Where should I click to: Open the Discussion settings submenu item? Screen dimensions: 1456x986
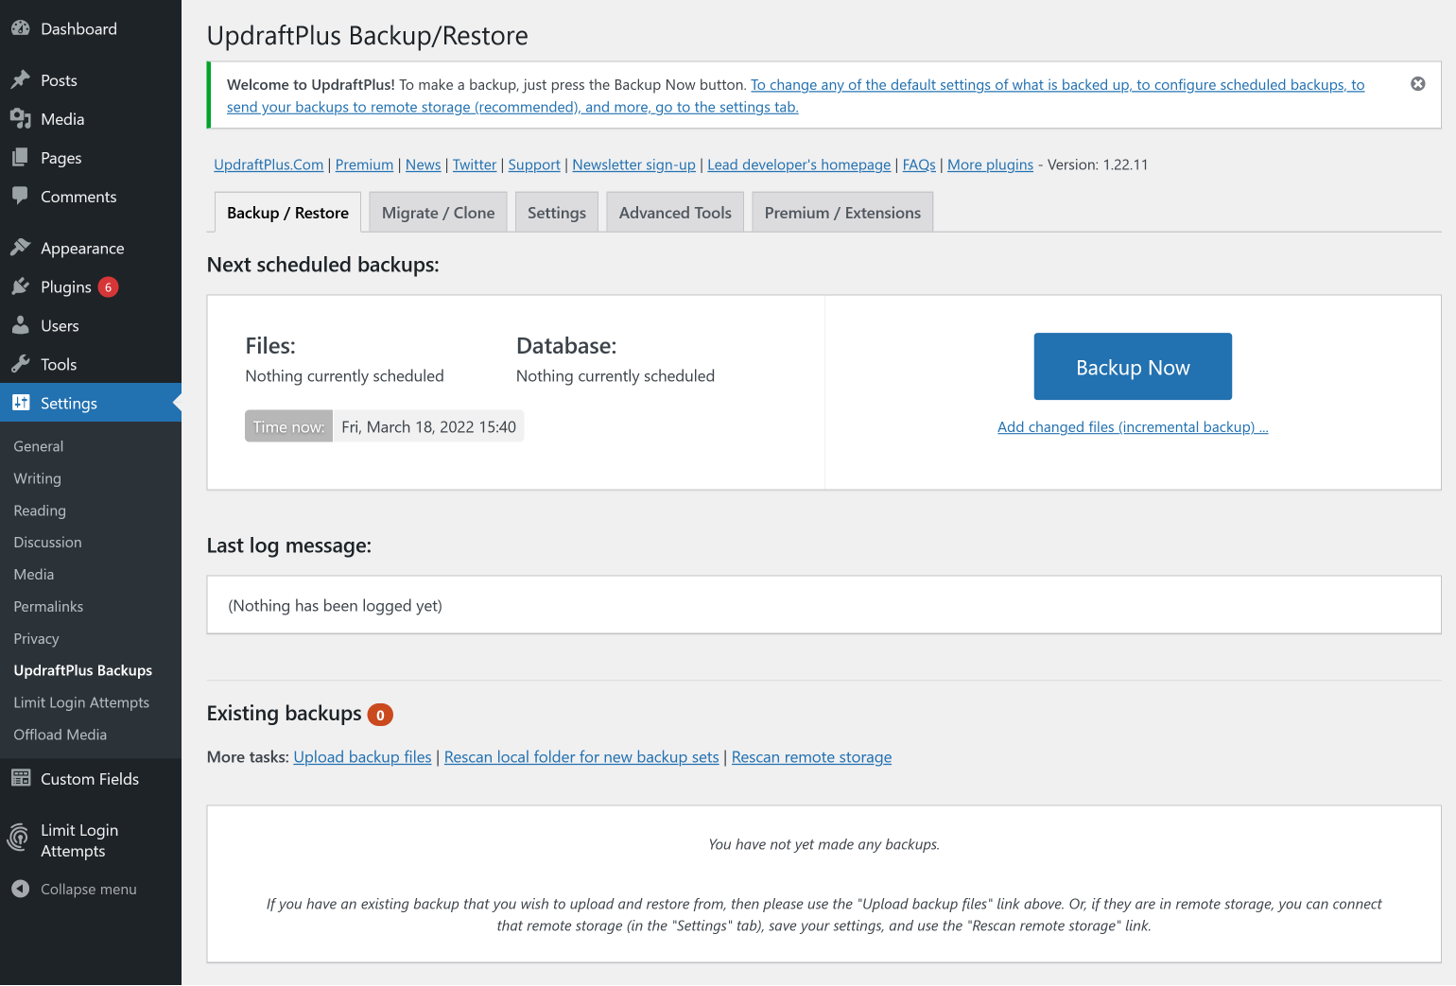click(47, 543)
